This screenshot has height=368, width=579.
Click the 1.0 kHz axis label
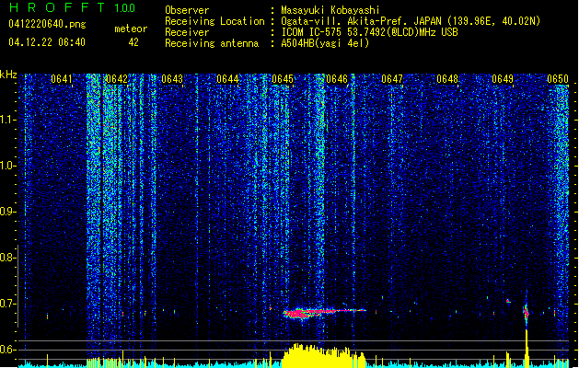click(8, 166)
